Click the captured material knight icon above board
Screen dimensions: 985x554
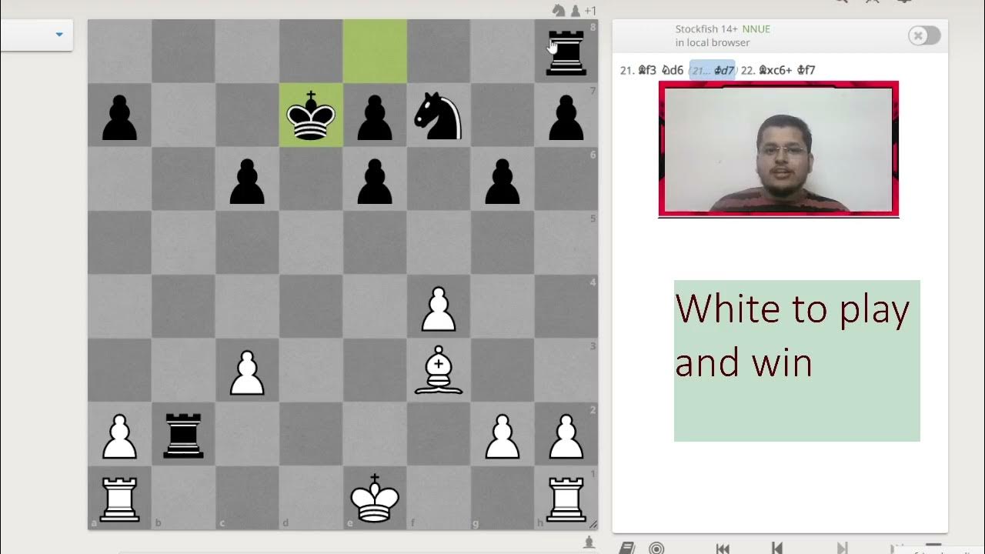coord(558,10)
